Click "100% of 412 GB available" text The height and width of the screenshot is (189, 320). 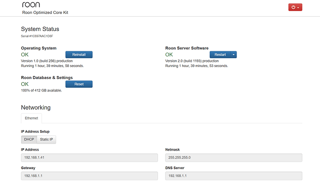[41, 90]
